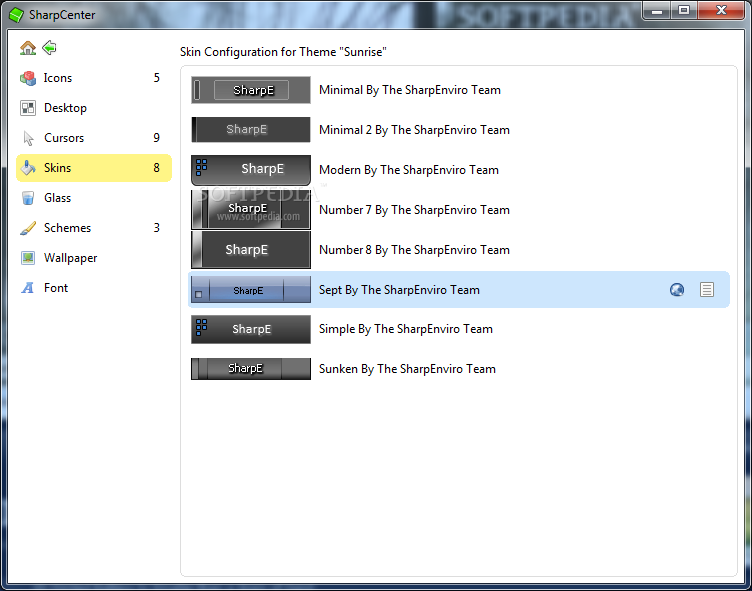This screenshot has height=591, width=752.
Task: Click the Wallpaper picture icon
Action: coord(28,258)
